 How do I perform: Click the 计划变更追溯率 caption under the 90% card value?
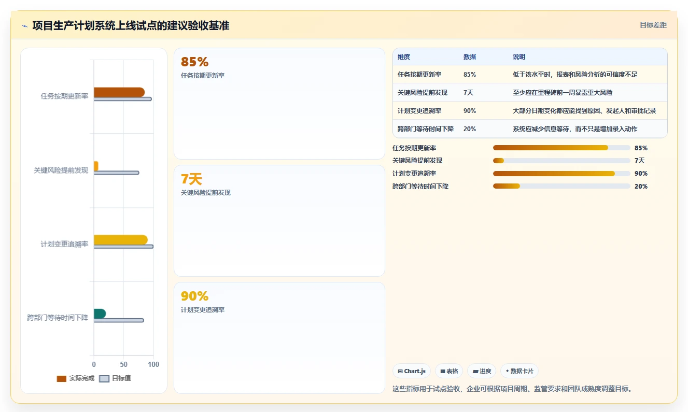coord(202,310)
